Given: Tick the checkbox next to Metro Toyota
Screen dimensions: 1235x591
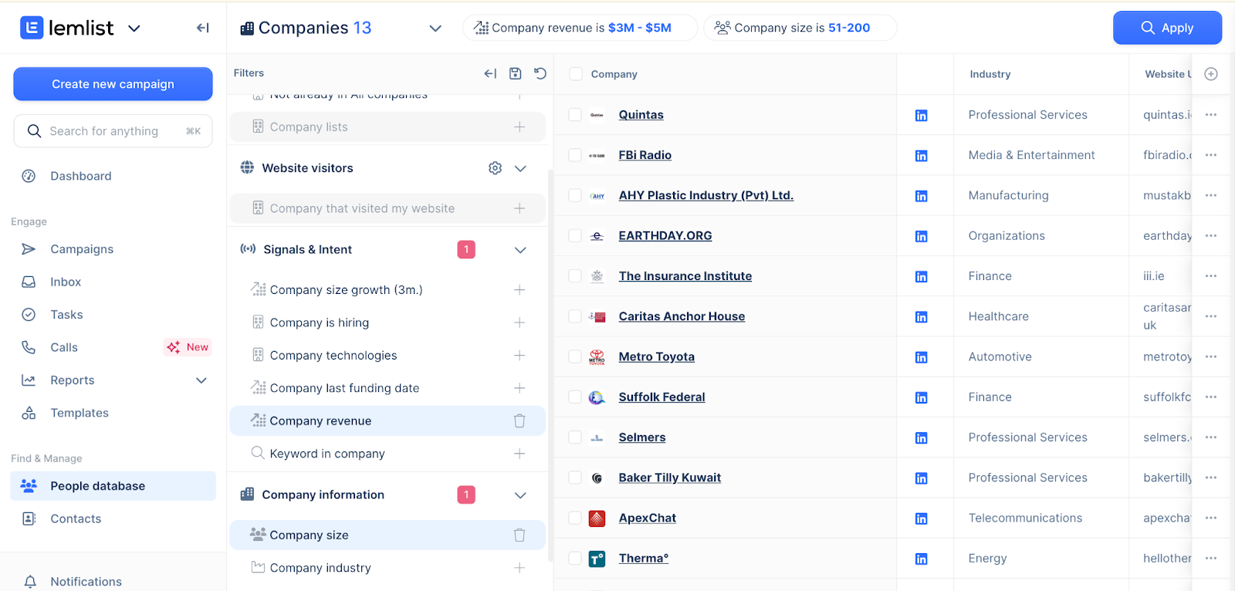Looking at the screenshot, I should pos(575,356).
